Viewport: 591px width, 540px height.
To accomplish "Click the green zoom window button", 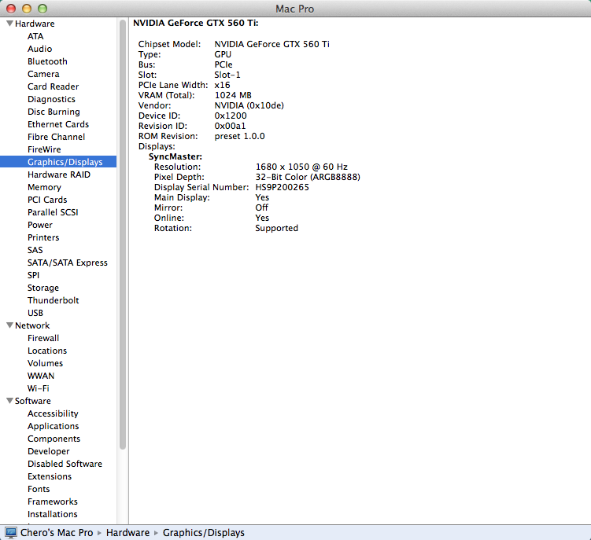I will coord(42,9).
